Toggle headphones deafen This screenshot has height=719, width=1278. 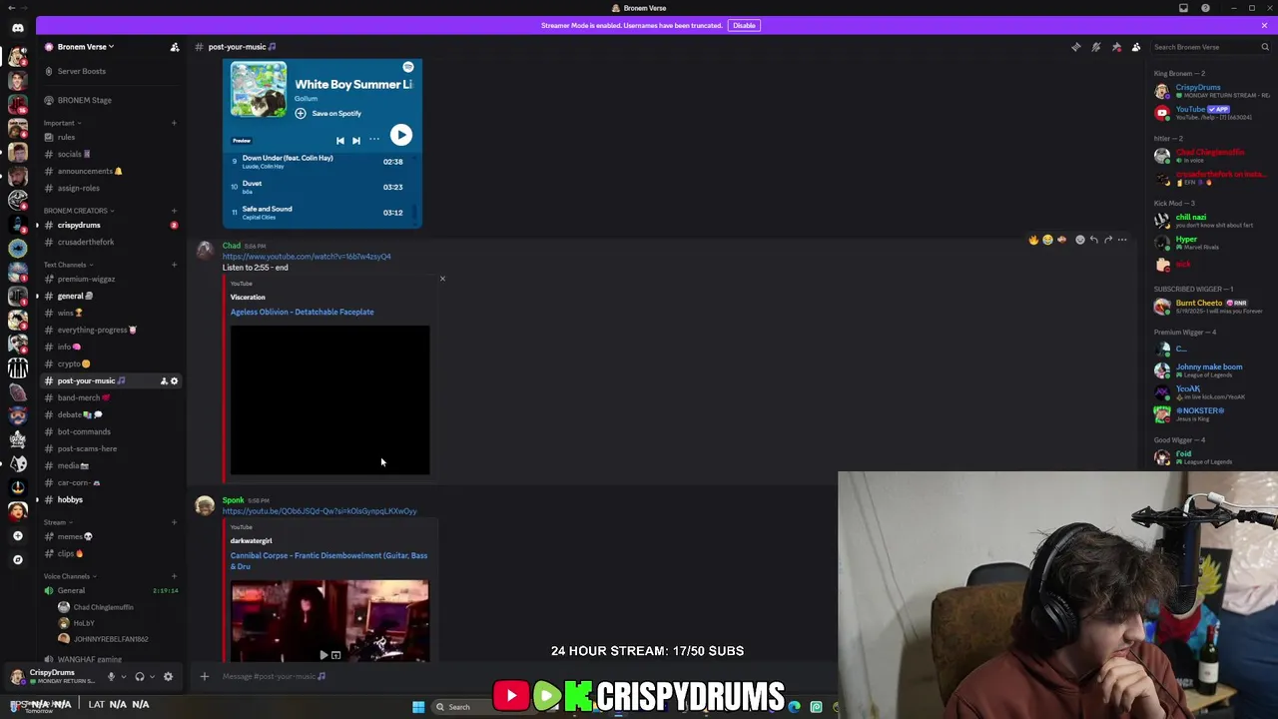[x=139, y=677]
